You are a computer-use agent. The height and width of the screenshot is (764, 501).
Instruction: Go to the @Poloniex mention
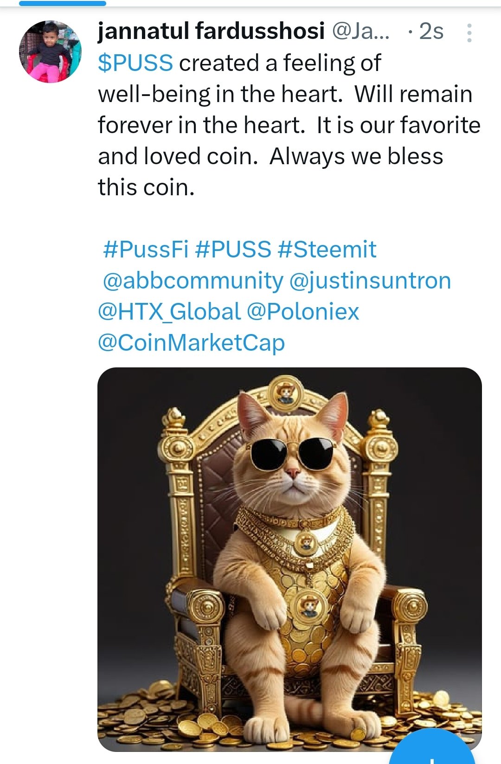pyautogui.click(x=303, y=312)
